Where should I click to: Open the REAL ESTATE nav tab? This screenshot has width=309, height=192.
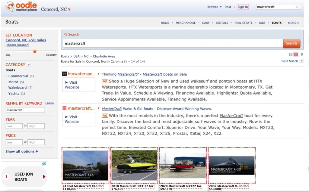[x=244, y=23]
